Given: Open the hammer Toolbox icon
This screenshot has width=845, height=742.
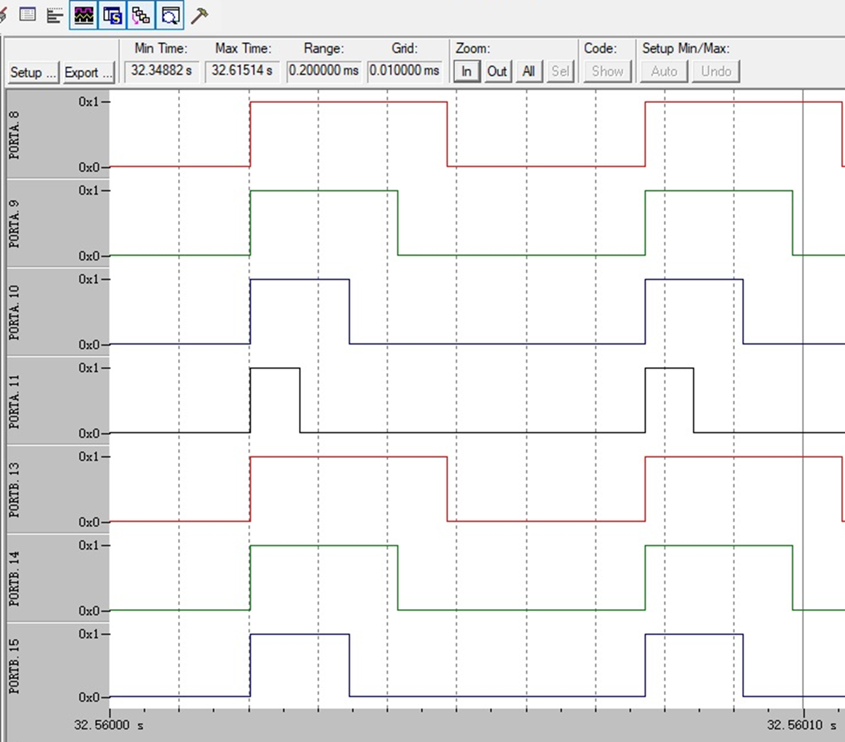Looking at the screenshot, I should (x=199, y=15).
